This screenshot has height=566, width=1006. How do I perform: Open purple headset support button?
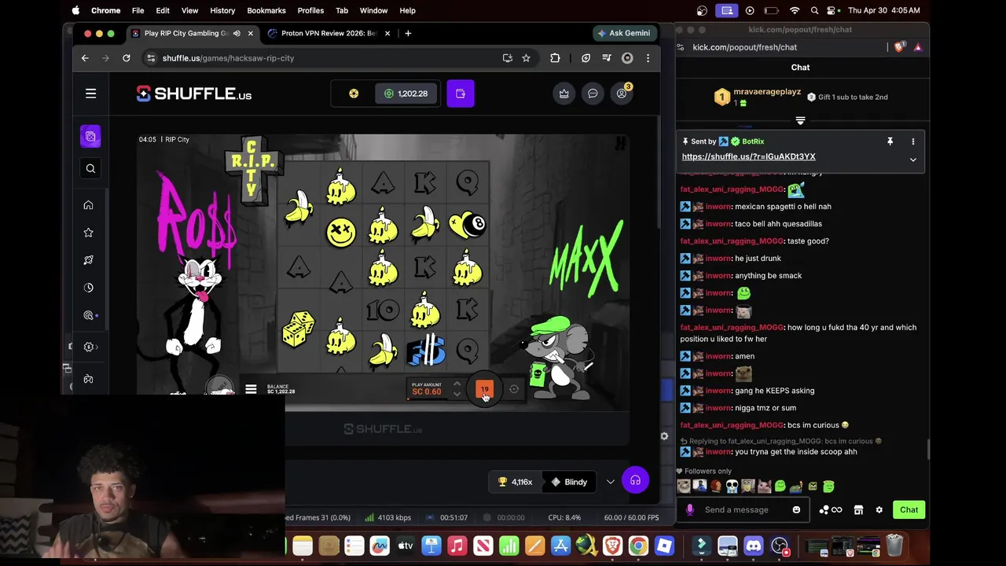click(635, 480)
